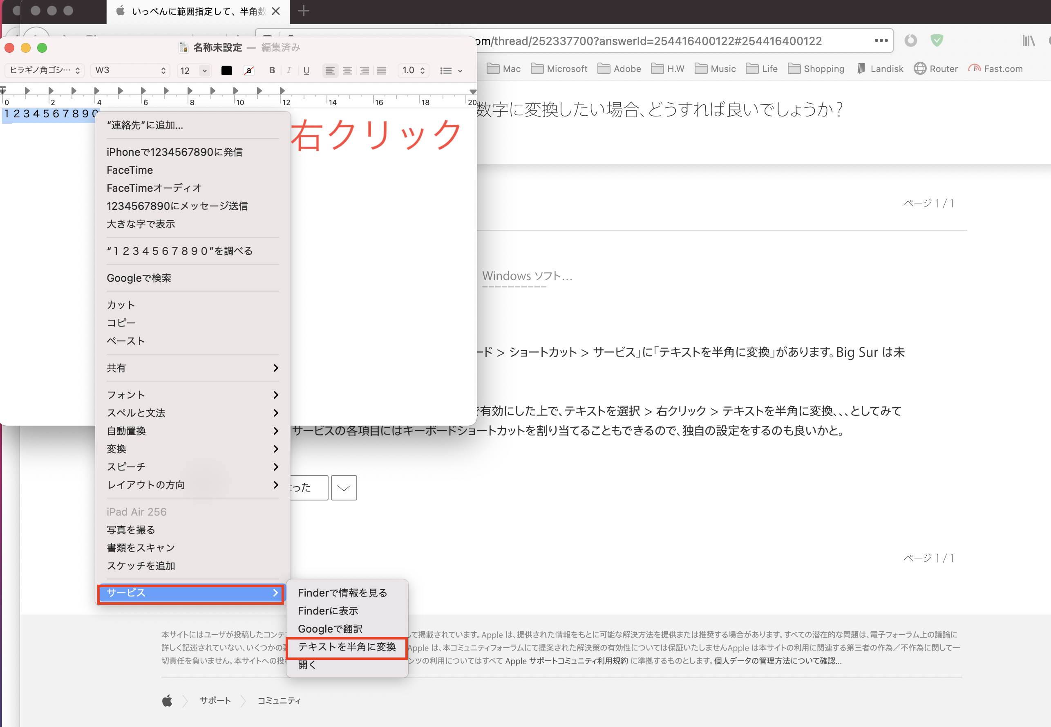Open a new browser tab
Screen dimensions: 1051x727
[x=304, y=11]
